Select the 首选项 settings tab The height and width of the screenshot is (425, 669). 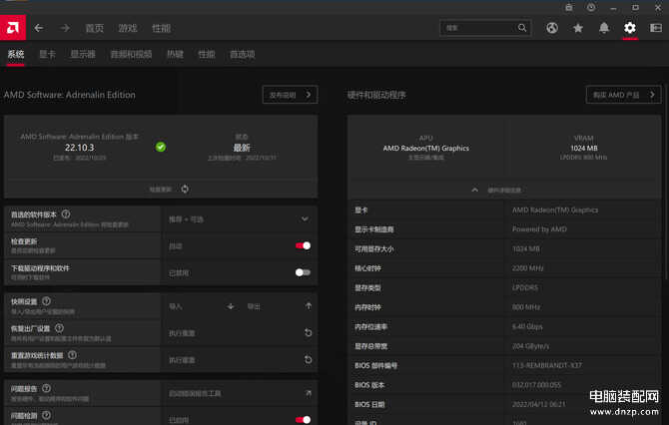[243, 54]
